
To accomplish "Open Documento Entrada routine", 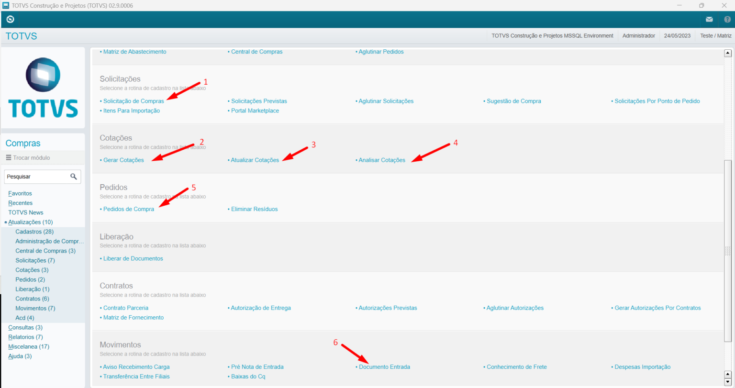I will point(384,367).
